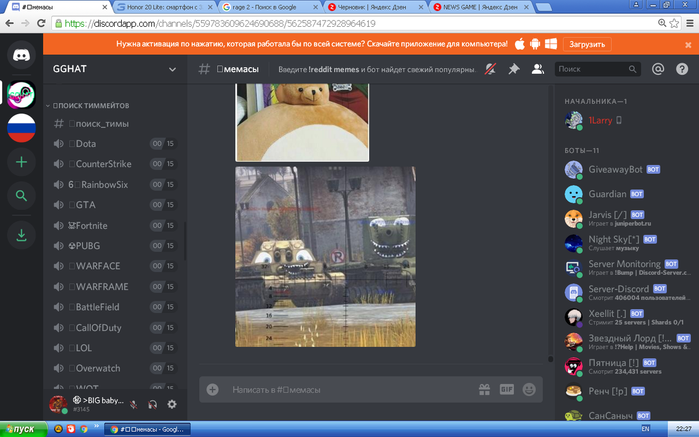This screenshot has height=437, width=699.
Task: Switch to NEWS GAME Яндекс Дзен tab
Action: point(481,8)
